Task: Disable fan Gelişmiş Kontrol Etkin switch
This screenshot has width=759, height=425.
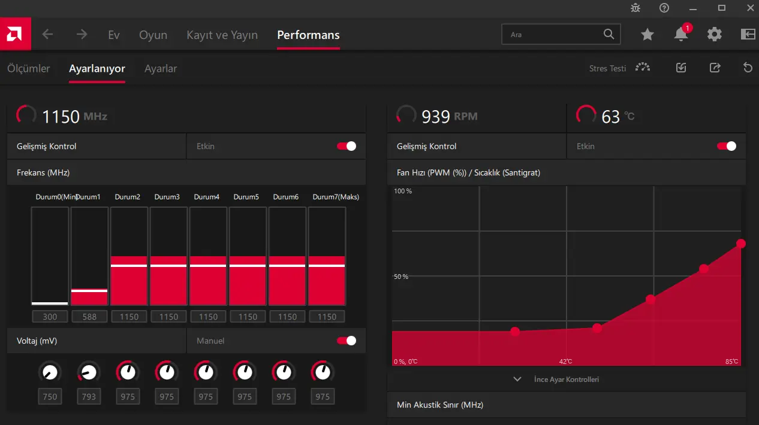Action: click(727, 146)
